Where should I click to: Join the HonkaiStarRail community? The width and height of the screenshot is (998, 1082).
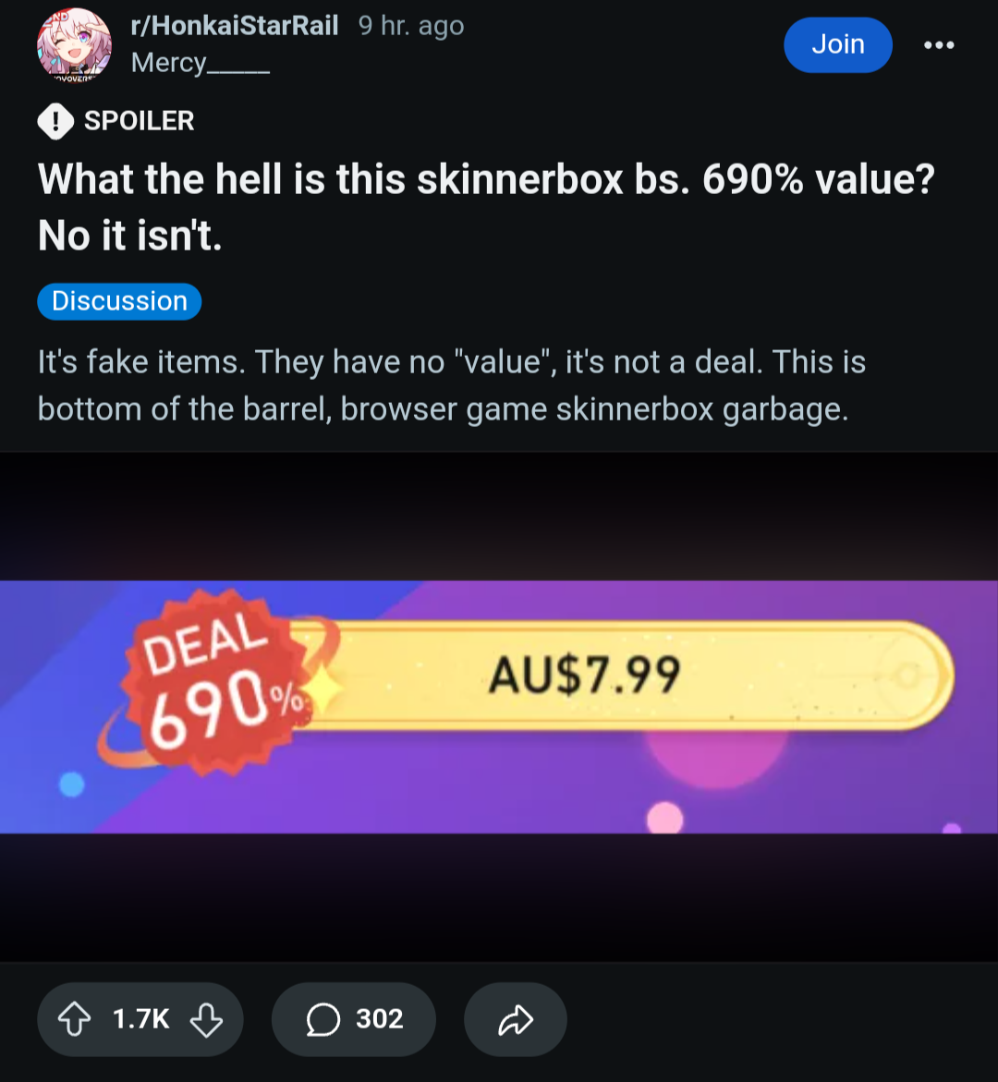pyautogui.click(x=838, y=45)
